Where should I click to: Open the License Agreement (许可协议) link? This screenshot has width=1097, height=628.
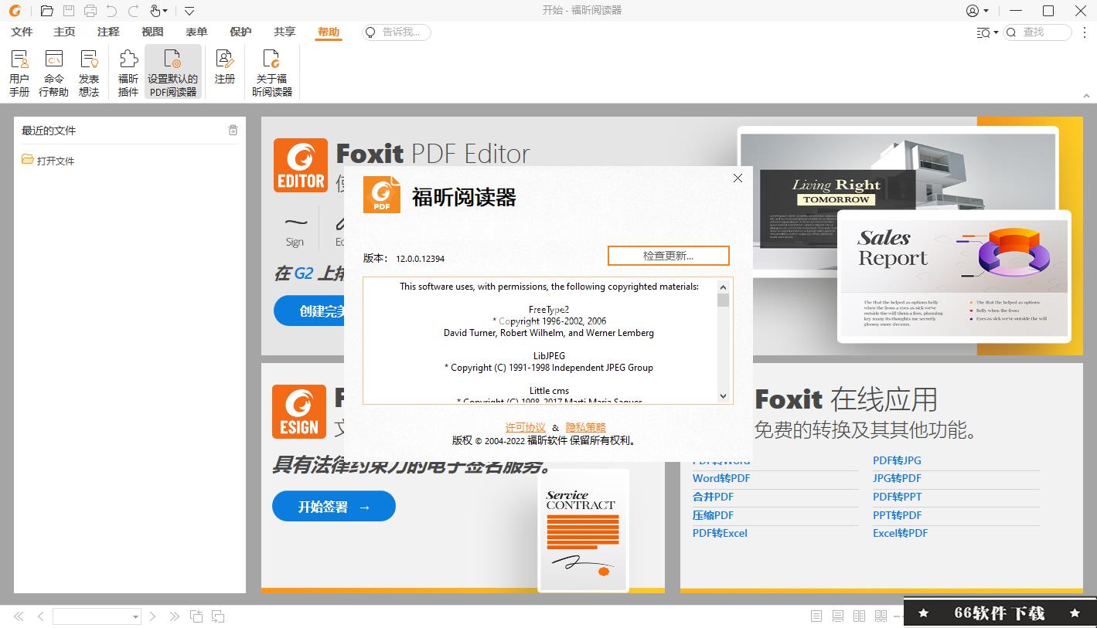526,427
